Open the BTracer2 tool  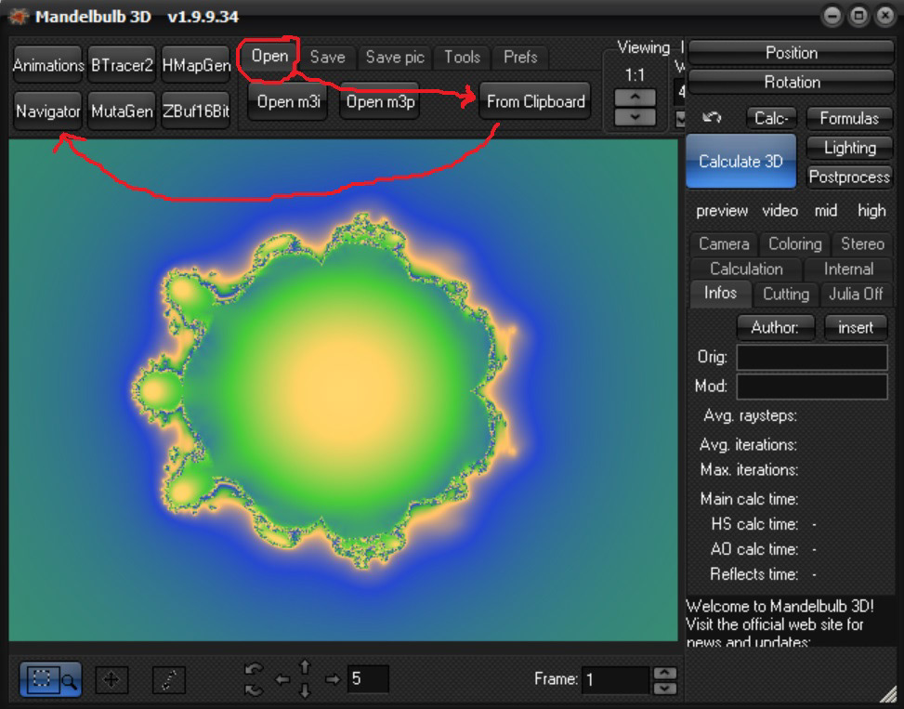click(x=122, y=65)
